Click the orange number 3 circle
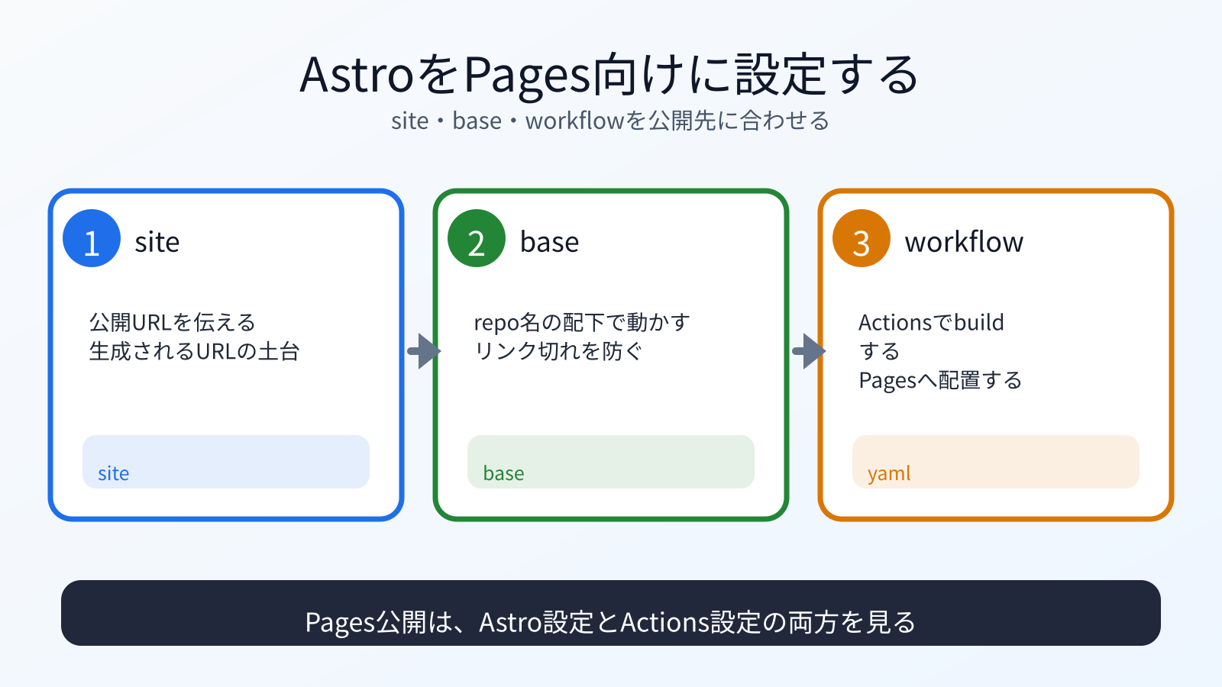The width and height of the screenshot is (1222, 687). (x=862, y=238)
